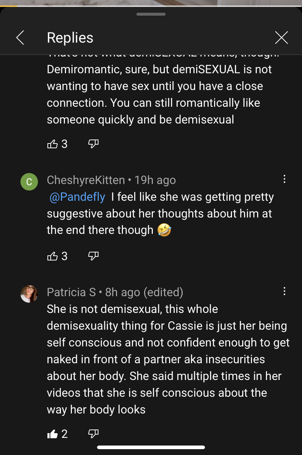Viewport: 302px width, 455px height.
Task: Close the Replies panel with the X
Action: [281, 38]
